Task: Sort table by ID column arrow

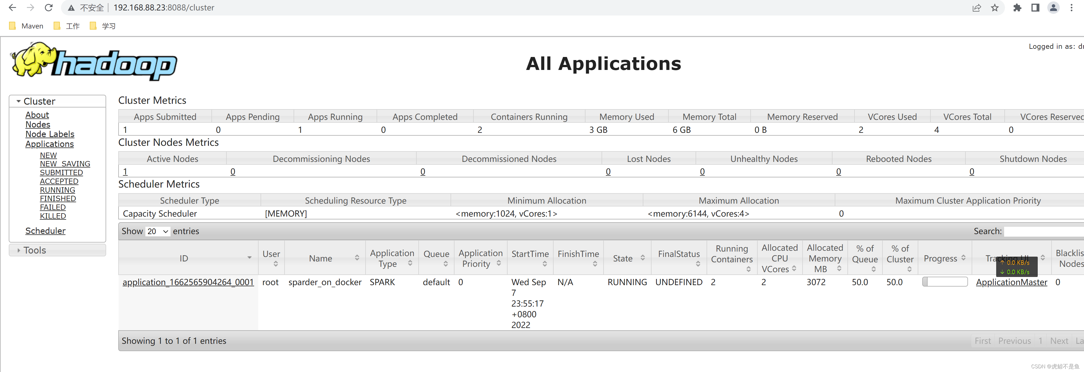Action: 249,258
